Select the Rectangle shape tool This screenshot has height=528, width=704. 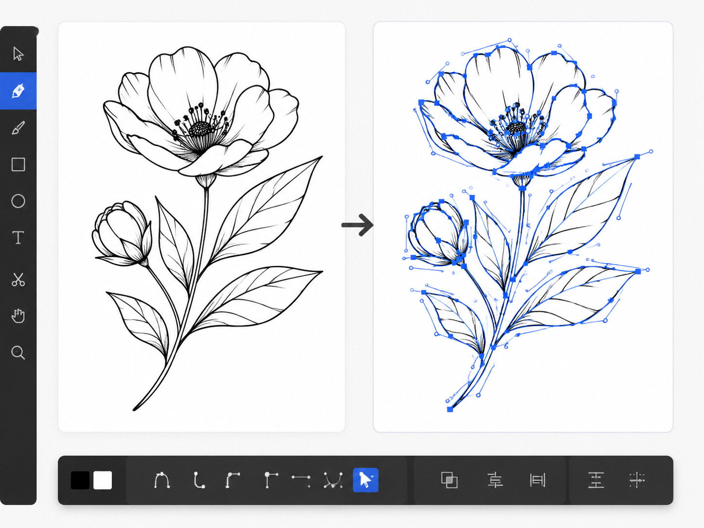click(18, 164)
